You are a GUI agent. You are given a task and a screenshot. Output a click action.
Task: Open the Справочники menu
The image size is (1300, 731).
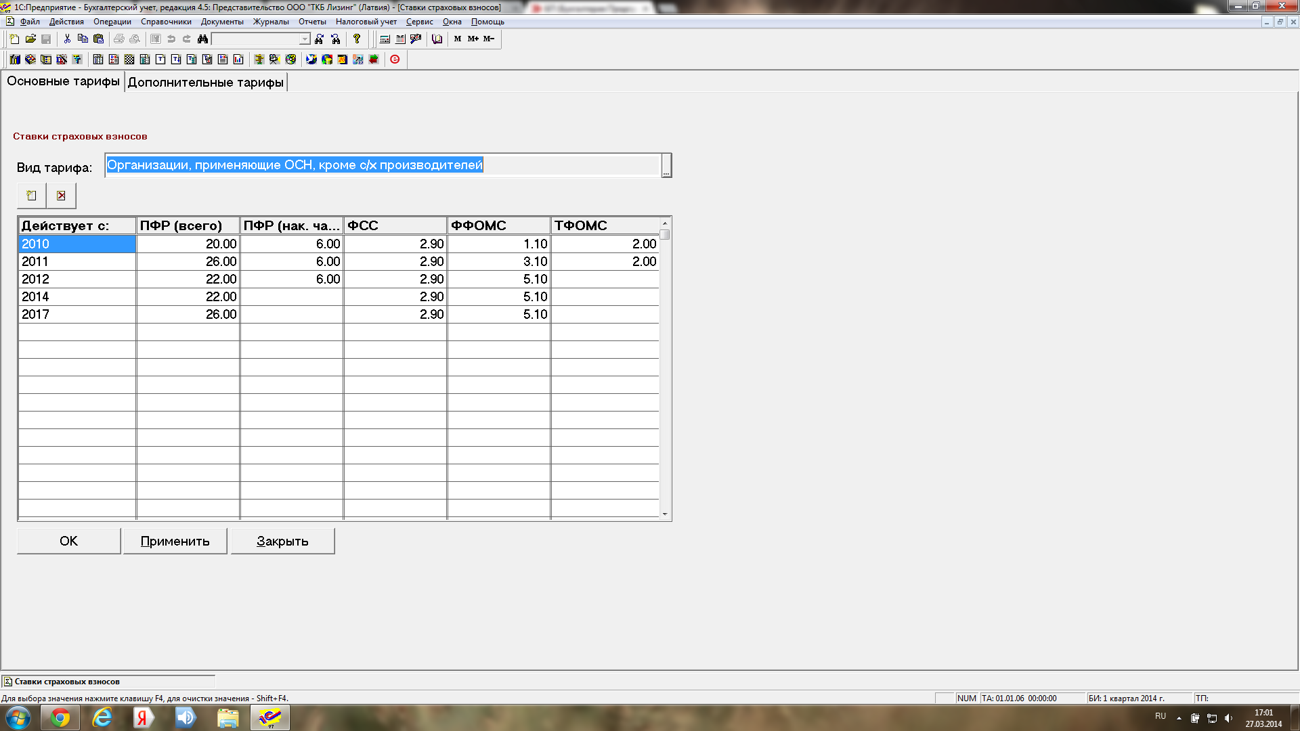166,22
